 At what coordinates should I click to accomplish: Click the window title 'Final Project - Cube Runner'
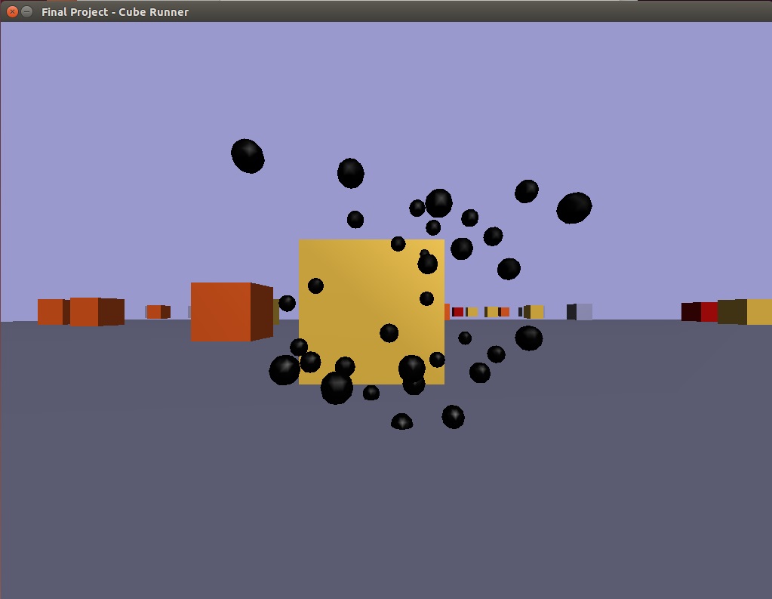tap(115, 12)
